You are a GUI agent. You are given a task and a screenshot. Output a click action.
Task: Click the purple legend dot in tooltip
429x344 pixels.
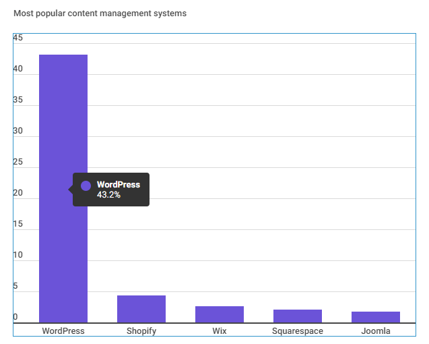(x=86, y=186)
